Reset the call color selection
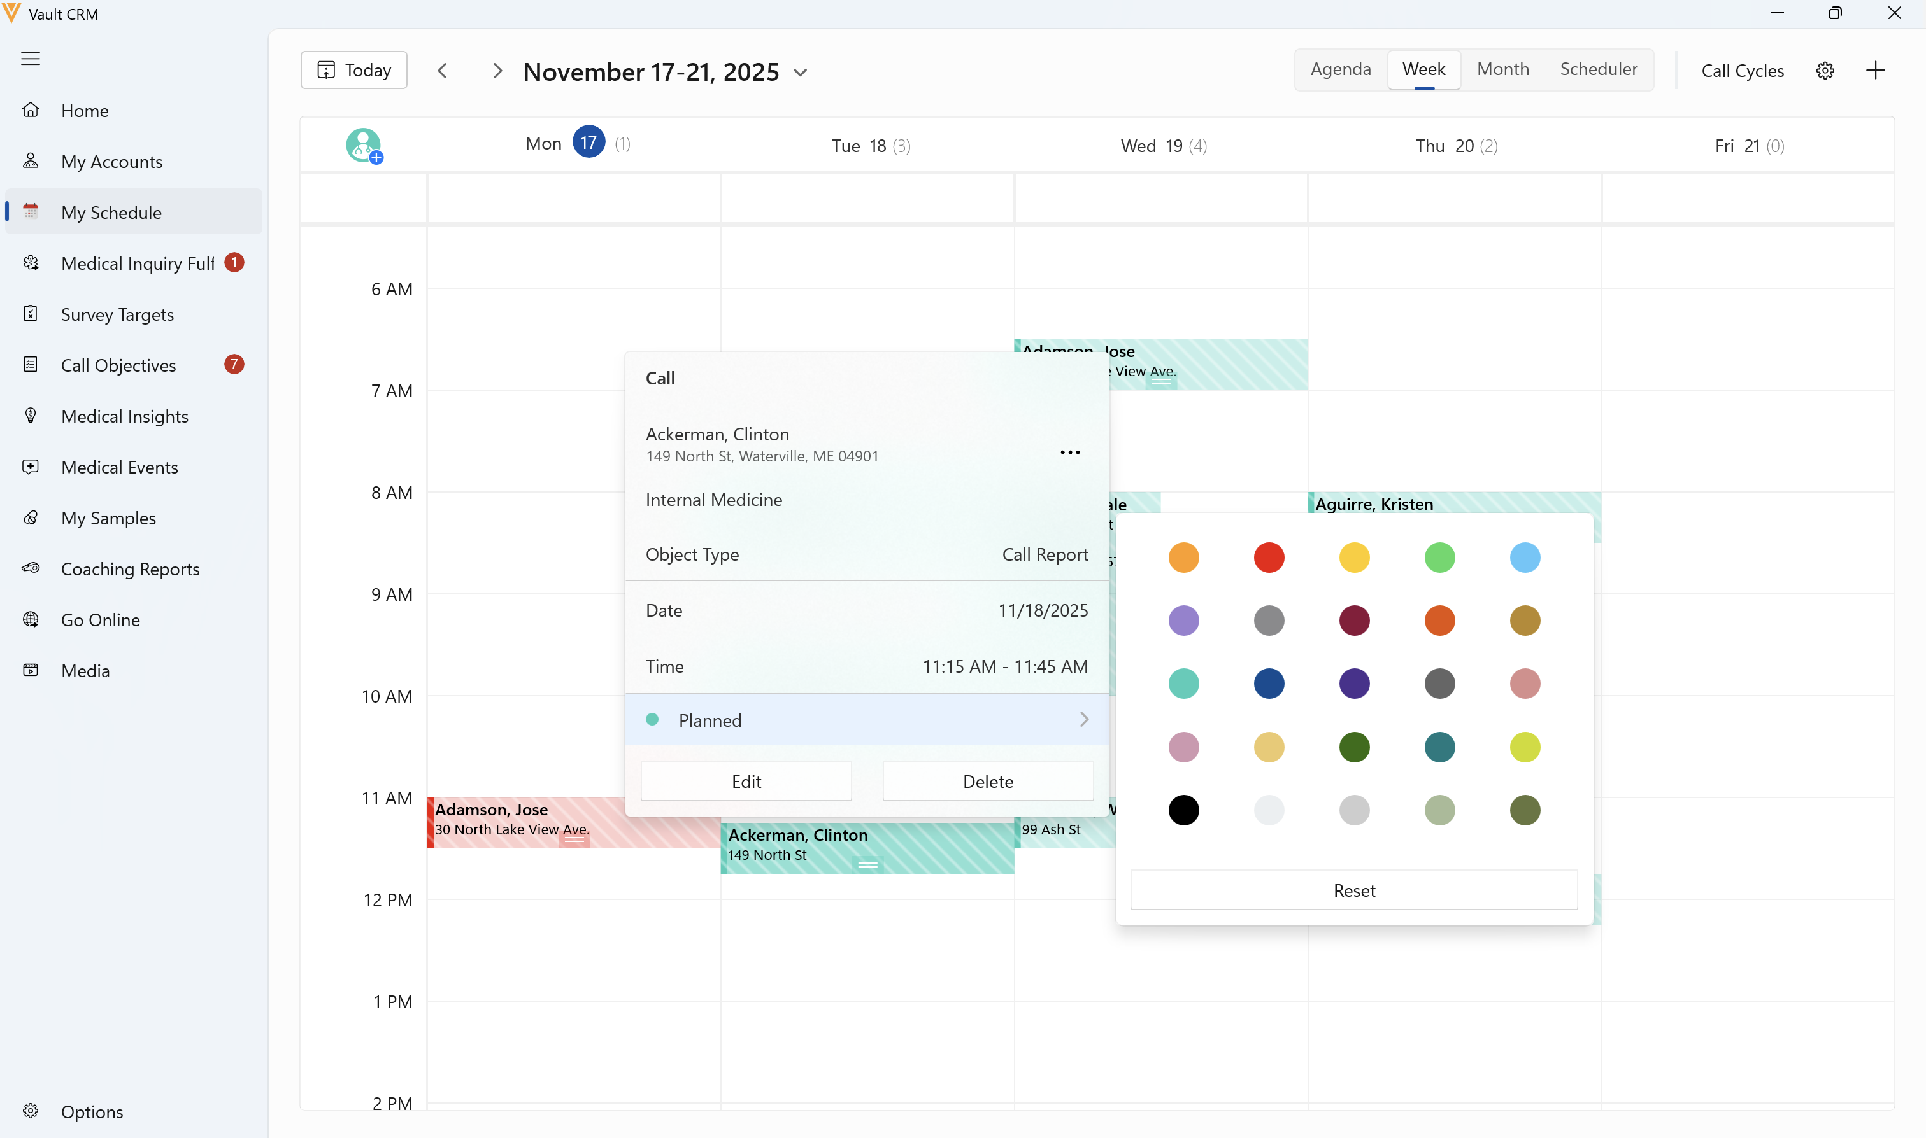Screen dimensions: 1926x1138 [1353, 890]
